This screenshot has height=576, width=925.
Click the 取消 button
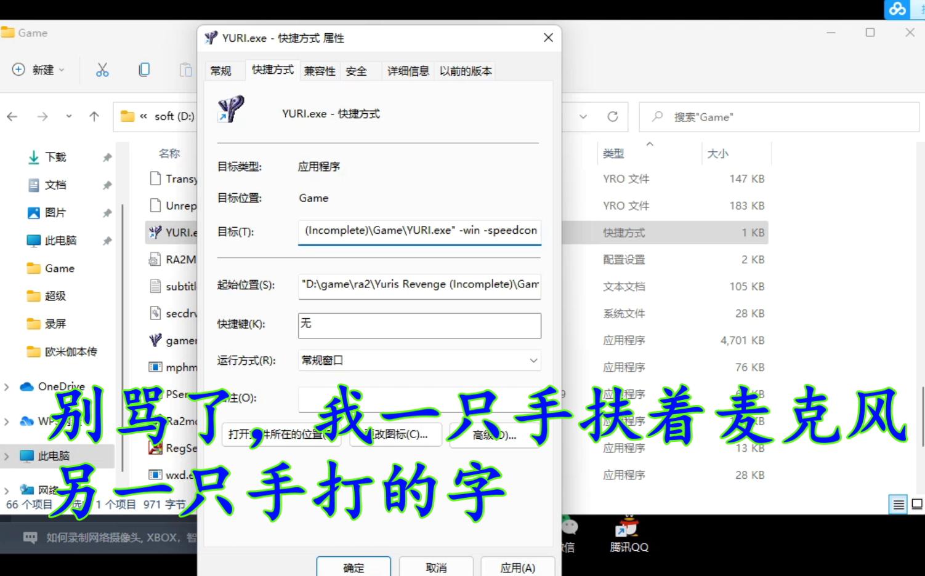click(x=436, y=567)
